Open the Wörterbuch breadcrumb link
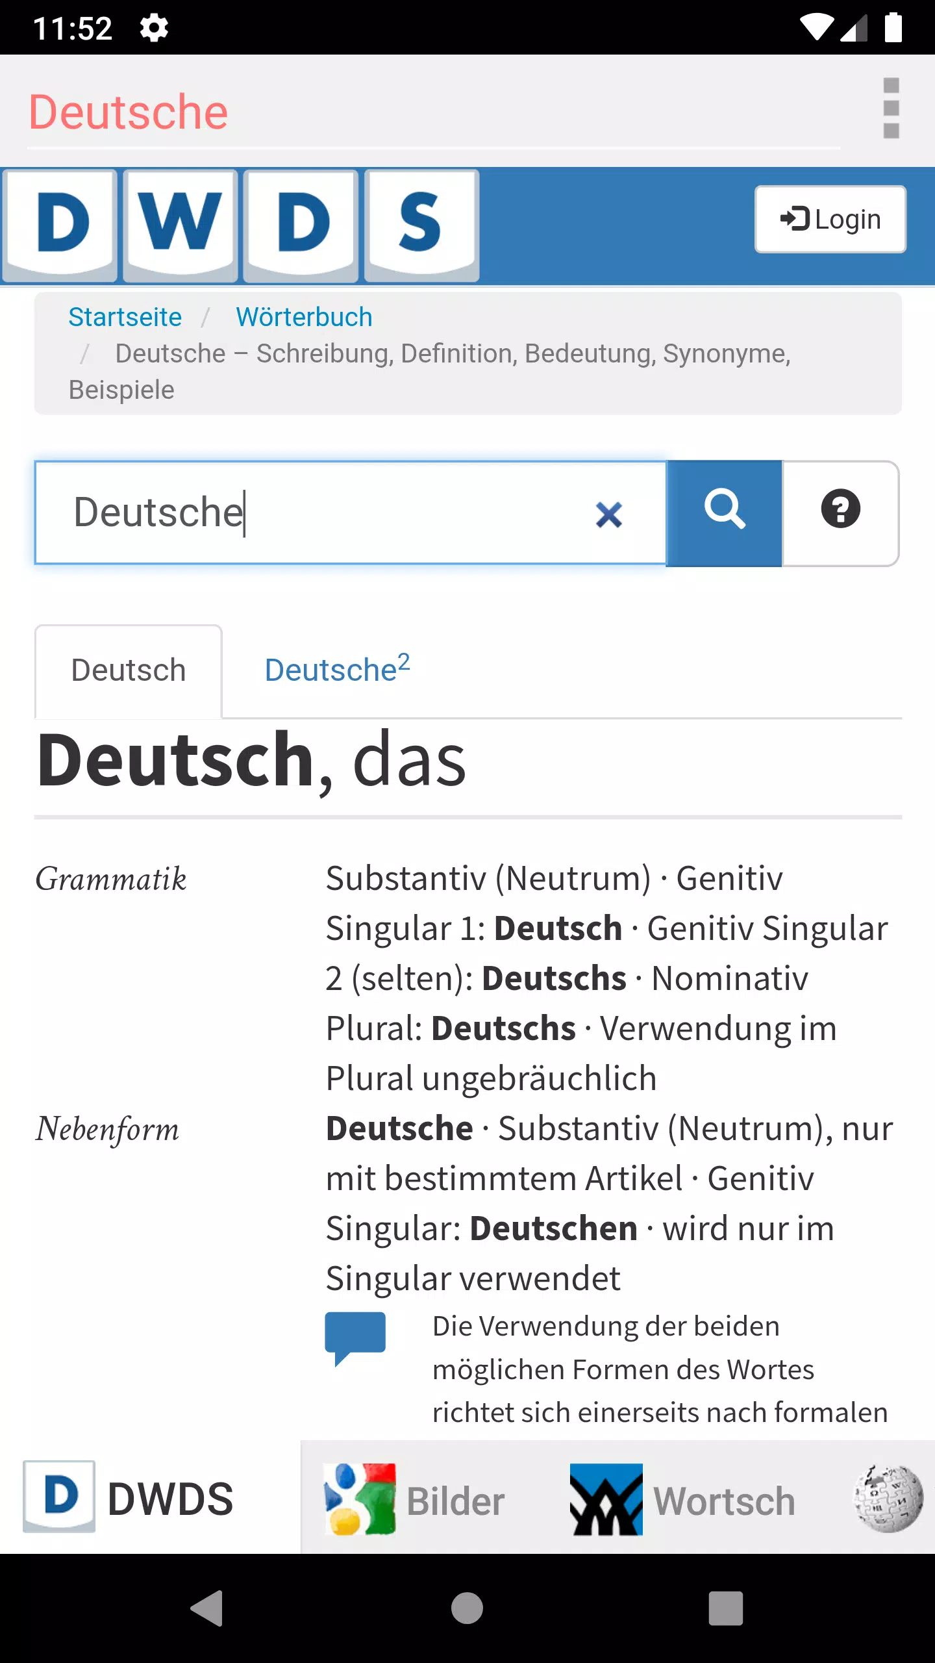Screen dimensions: 935x1663 (304, 317)
